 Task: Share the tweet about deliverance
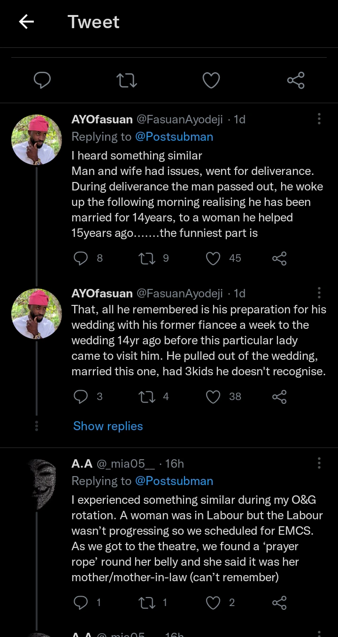(x=279, y=258)
